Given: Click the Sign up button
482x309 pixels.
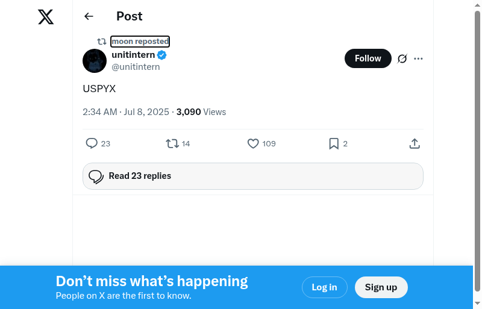Looking at the screenshot, I should (x=381, y=287).
